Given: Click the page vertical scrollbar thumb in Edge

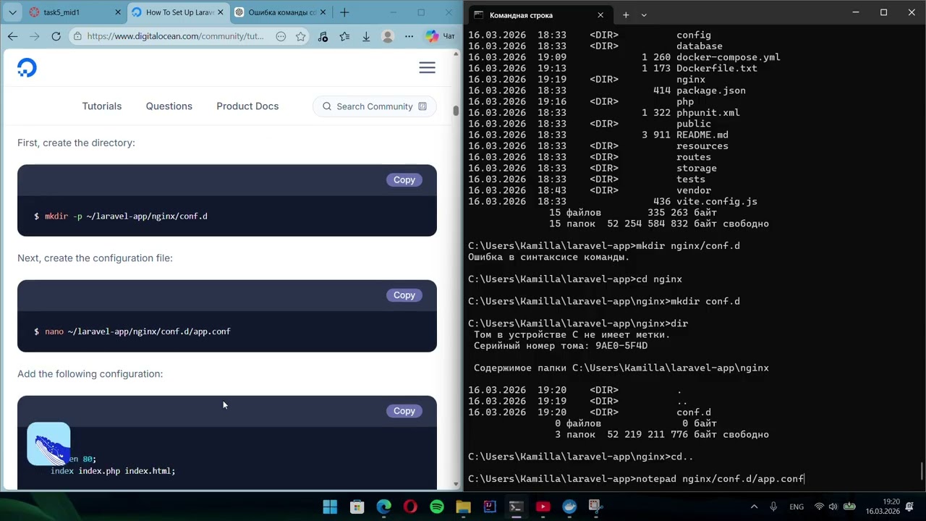Looking at the screenshot, I should click(456, 111).
